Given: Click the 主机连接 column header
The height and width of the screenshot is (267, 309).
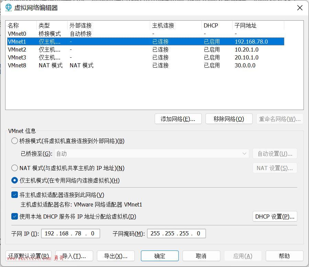Looking at the screenshot, I should coord(176,25).
